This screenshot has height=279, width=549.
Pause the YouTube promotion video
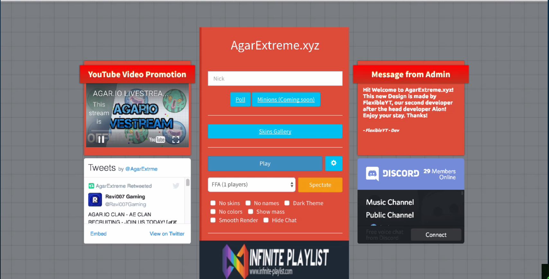coord(101,139)
